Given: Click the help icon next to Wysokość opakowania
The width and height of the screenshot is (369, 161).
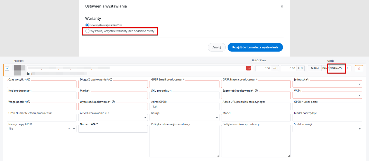Looking at the screenshot, I should point(113,102).
